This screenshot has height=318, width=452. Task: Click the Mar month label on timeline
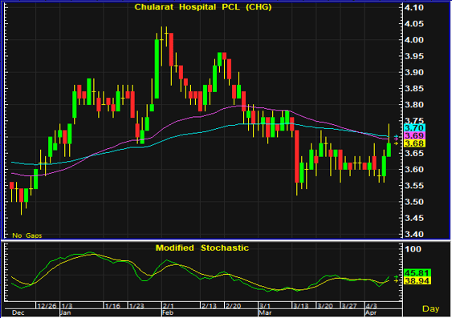(265, 313)
